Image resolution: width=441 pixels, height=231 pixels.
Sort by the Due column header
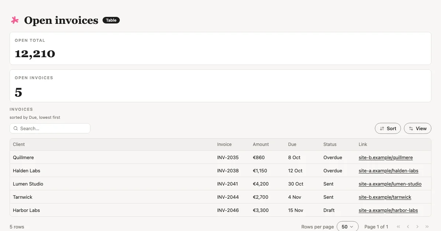[292, 144]
